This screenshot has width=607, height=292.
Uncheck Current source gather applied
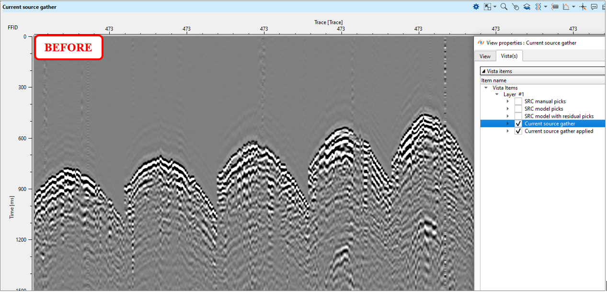518,131
